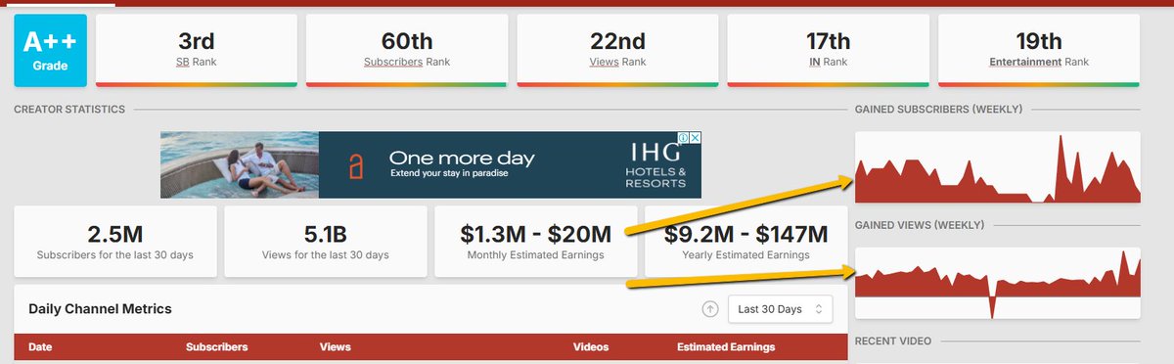Click the Creator Statistics section label
Image resolution: width=1174 pixels, height=364 pixels.
tap(69, 109)
